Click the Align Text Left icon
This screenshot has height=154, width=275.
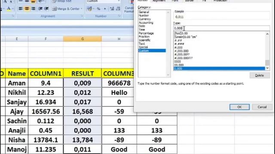[21, 9]
